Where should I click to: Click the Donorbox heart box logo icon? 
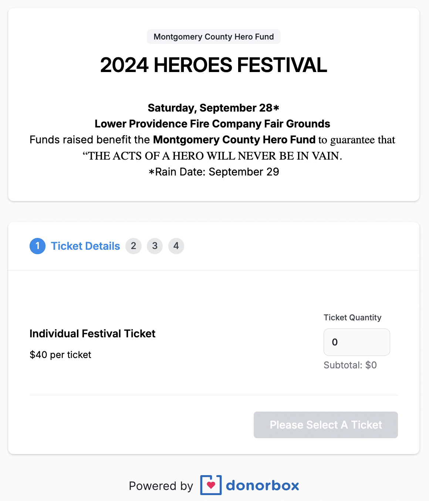pyautogui.click(x=211, y=485)
